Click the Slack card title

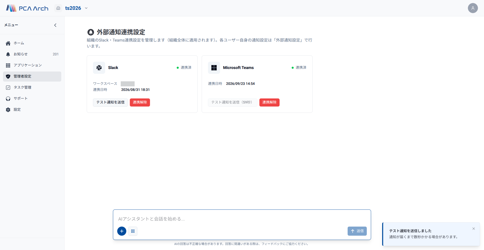click(x=113, y=68)
